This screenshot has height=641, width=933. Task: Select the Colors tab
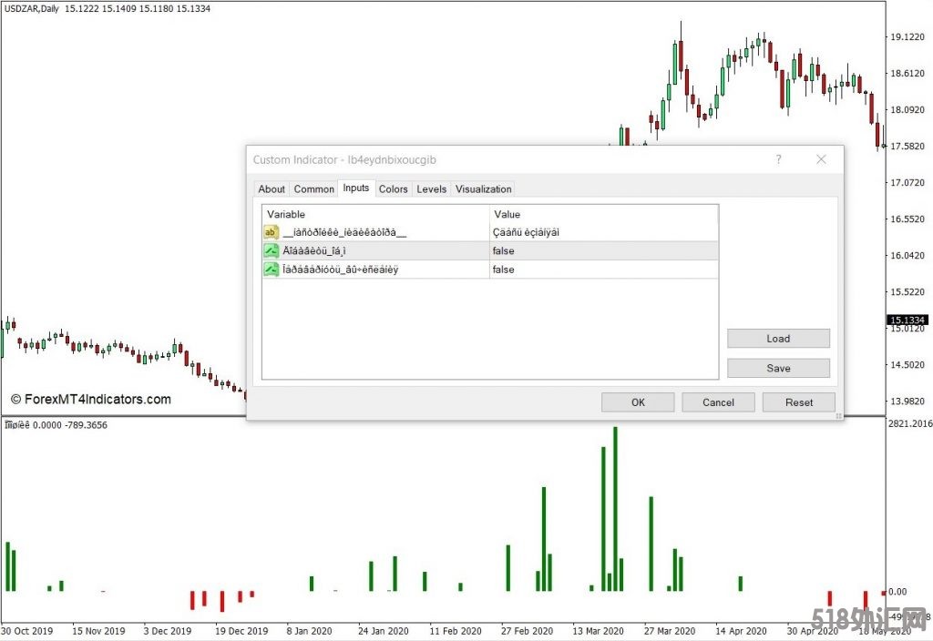point(393,189)
